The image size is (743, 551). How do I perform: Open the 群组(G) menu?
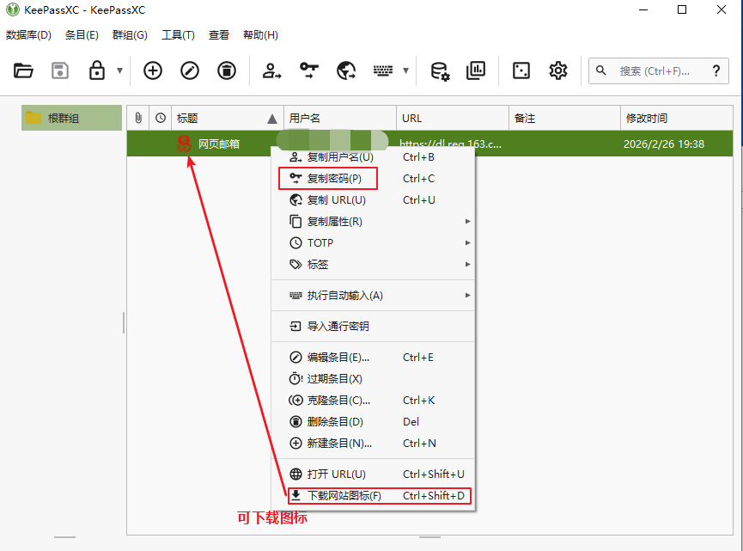(x=130, y=35)
